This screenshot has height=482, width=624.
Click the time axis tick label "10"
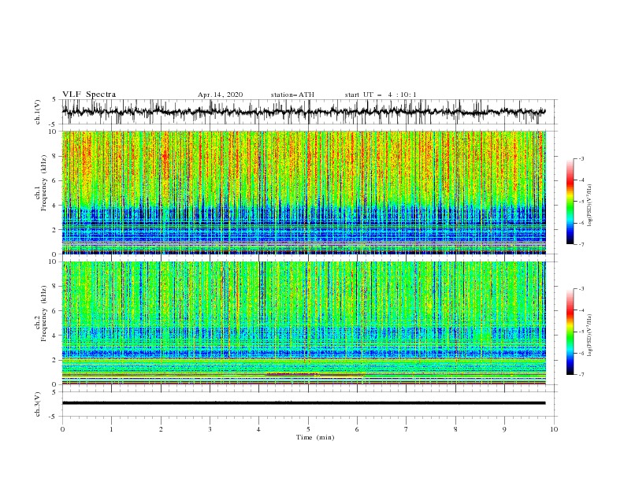pos(554,429)
